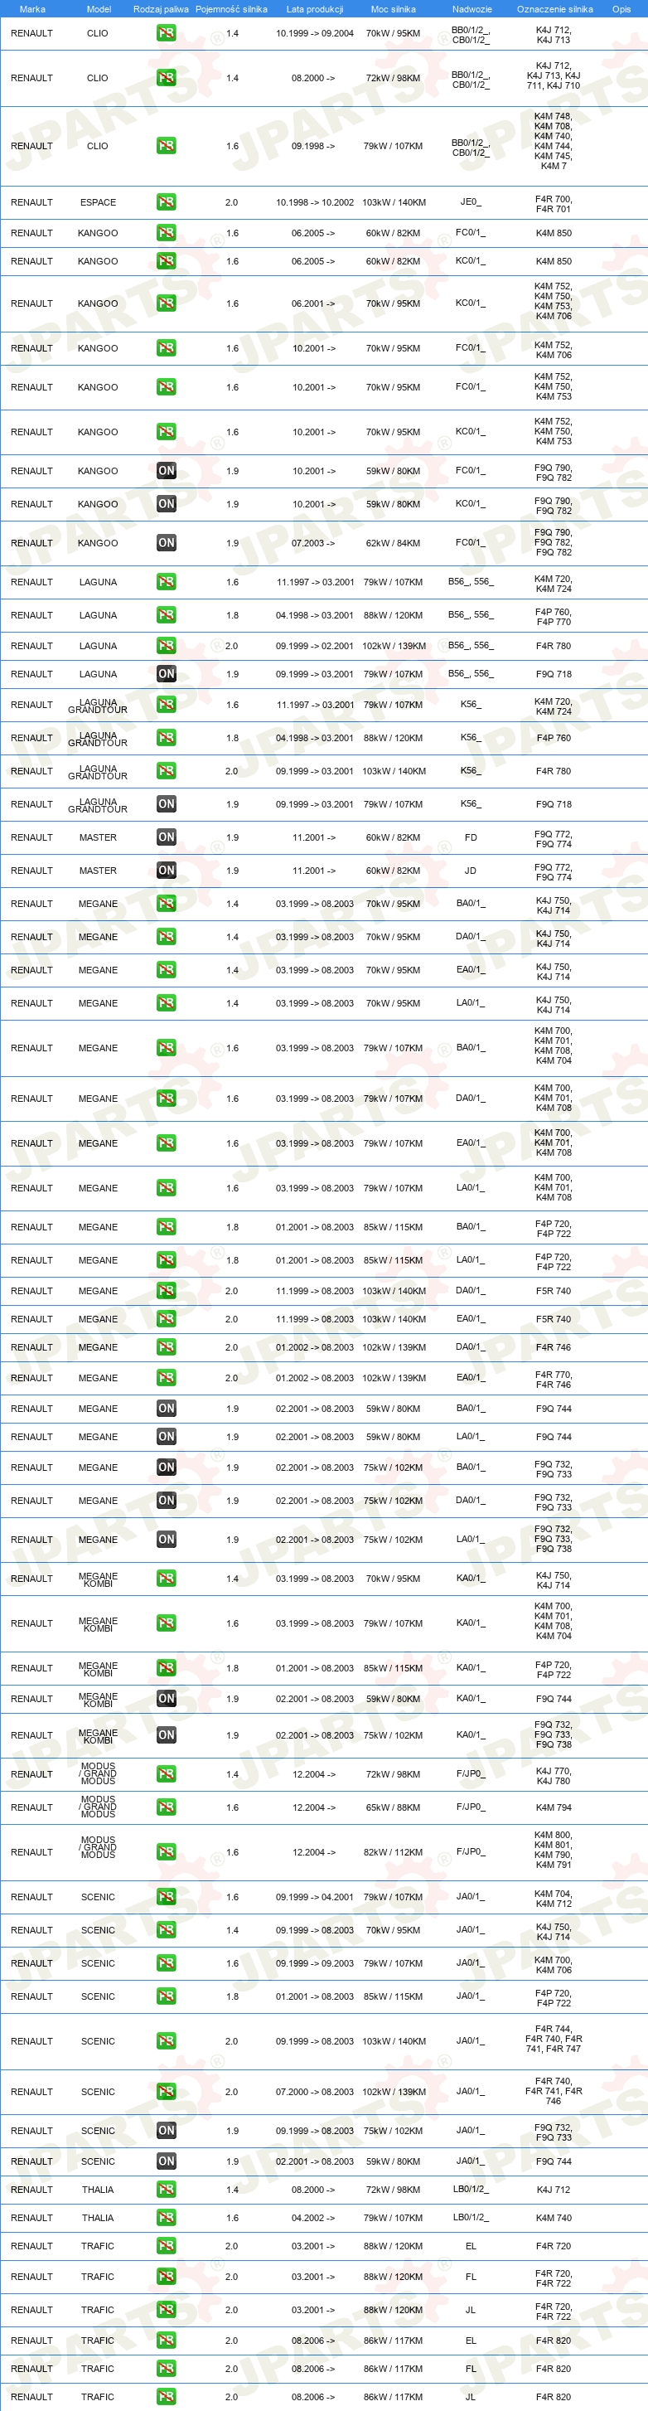Click diesel ON icon for MASTER FD row
This screenshot has height=2411, width=648.
[x=167, y=837]
